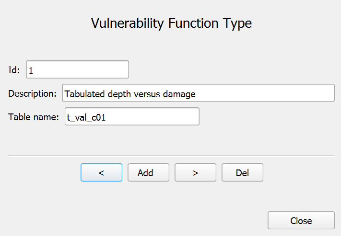
Task: Close the Vulnerability Function Type dialog
Action: tap(301, 221)
